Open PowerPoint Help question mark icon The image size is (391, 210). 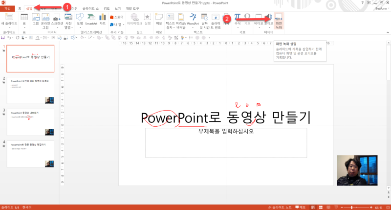pyautogui.click(x=362, y=3)
